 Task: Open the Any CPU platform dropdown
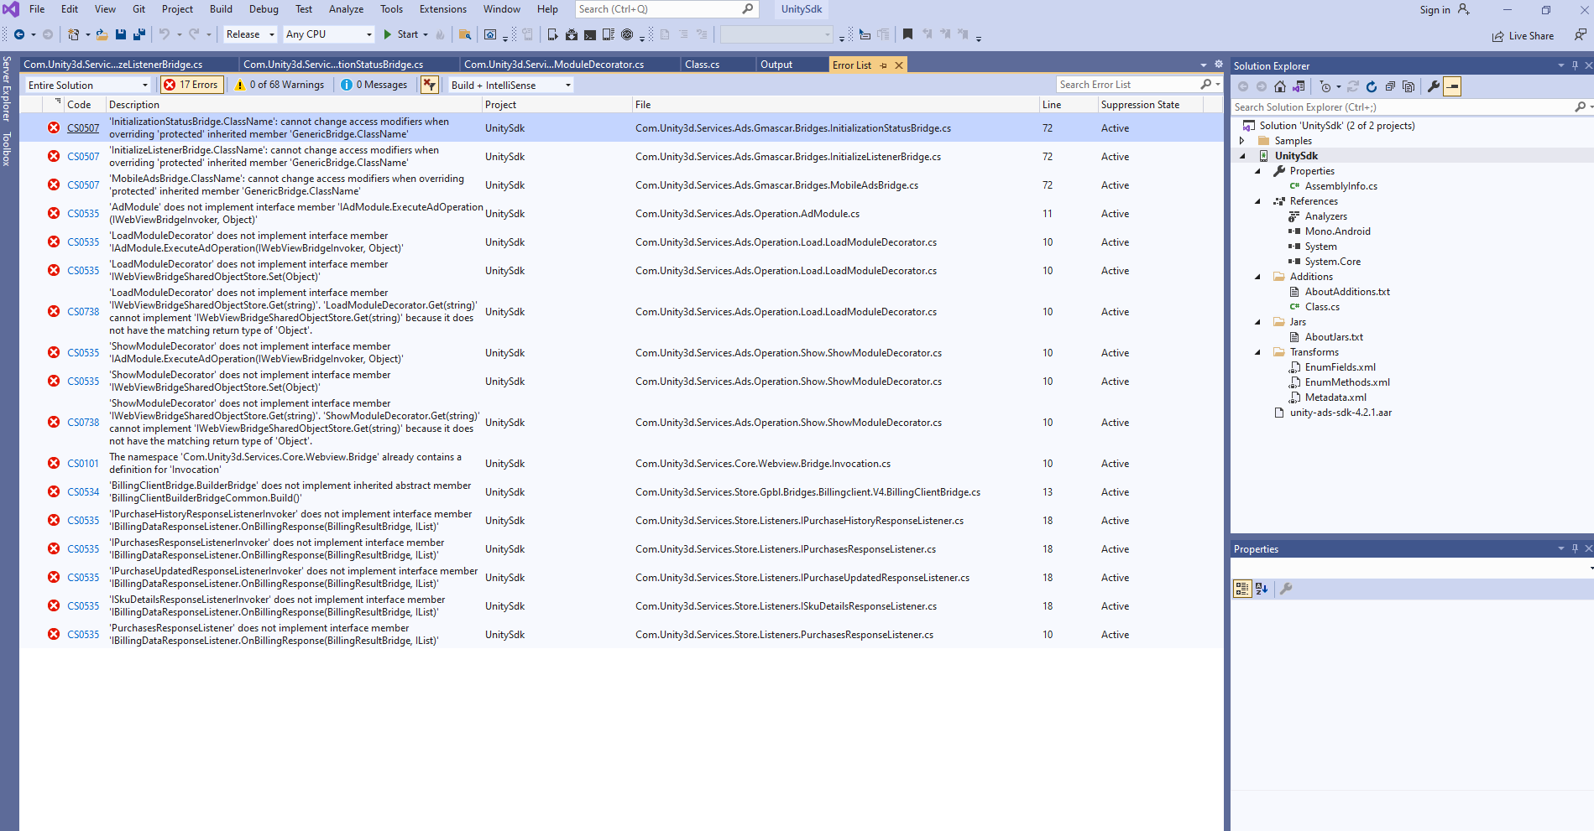click(x=328, y=34)
